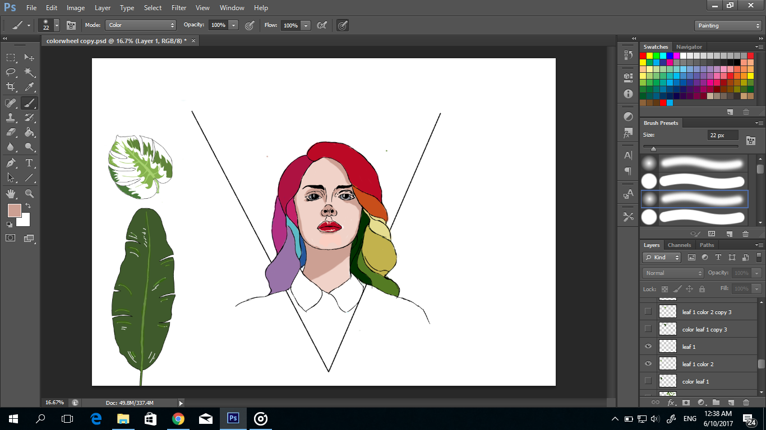Image resolution: width=766 pixels, height=430 pixels.
Task: Open the Filter menu
Action: (179, 8)
